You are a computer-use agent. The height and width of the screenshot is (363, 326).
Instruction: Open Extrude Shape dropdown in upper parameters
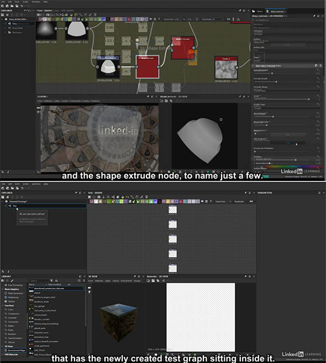288,91
